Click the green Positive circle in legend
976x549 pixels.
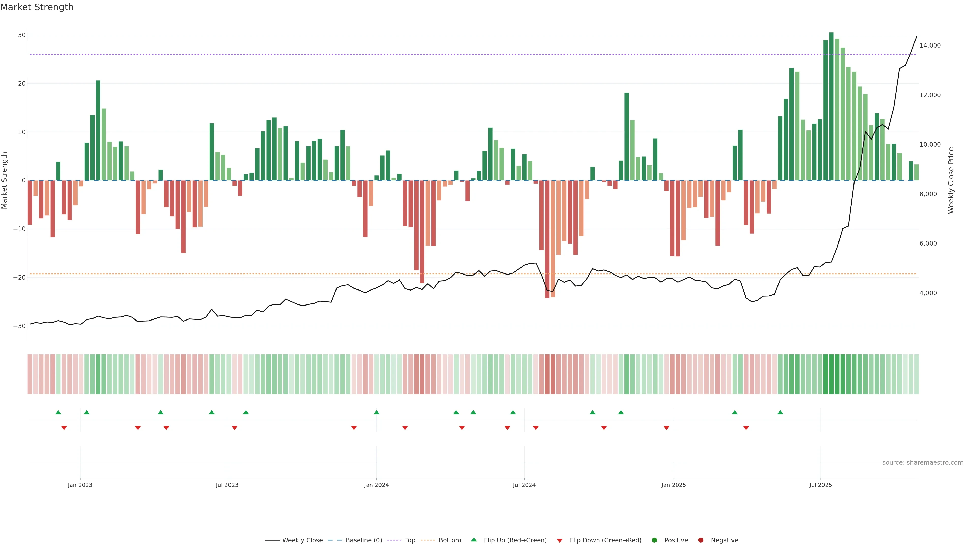(x=654, y=540)
